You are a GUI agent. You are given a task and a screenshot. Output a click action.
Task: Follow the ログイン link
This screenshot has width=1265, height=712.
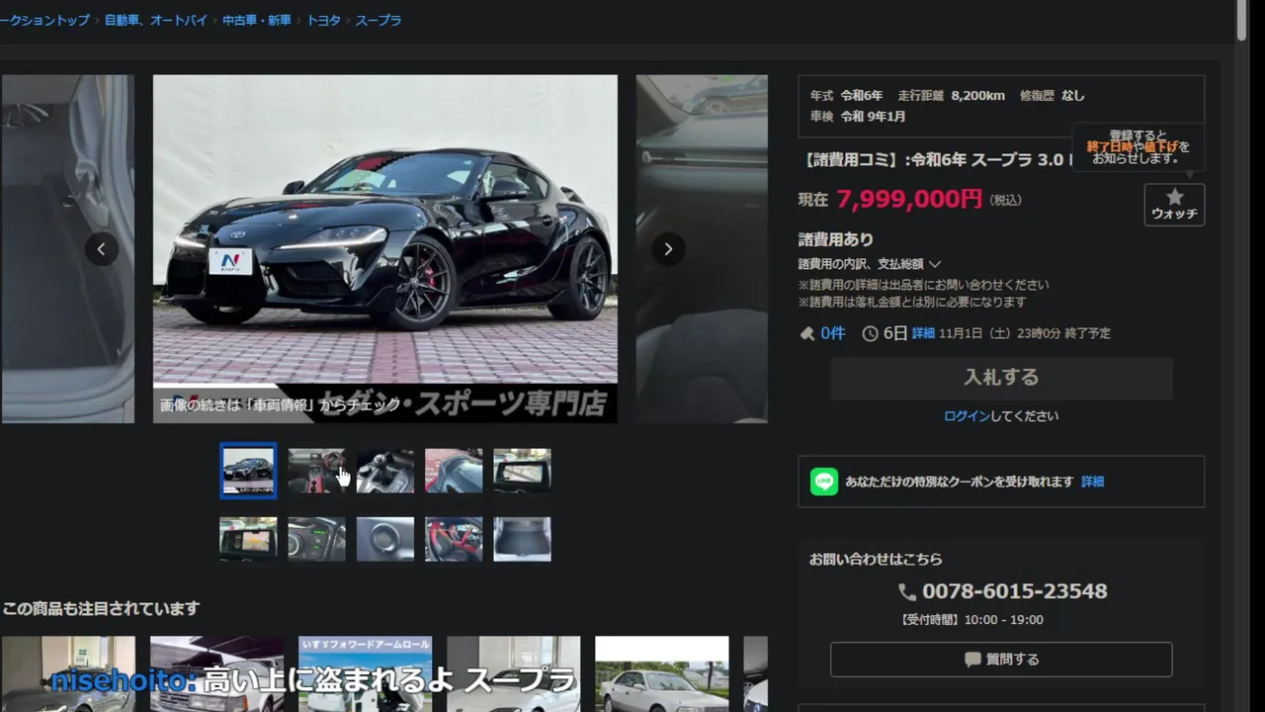tap(967, 416)
